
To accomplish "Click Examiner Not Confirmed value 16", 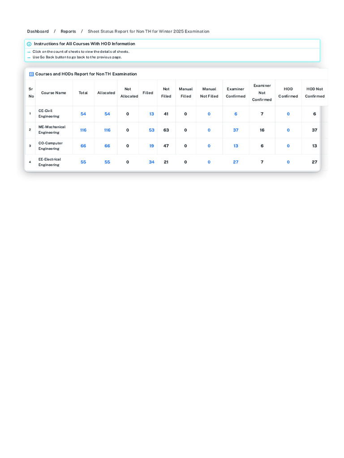I will (262, 130).
